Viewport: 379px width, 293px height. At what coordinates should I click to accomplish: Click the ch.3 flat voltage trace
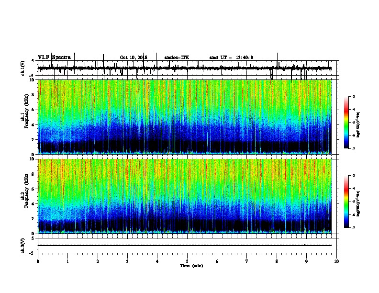(x=184, y=246)
